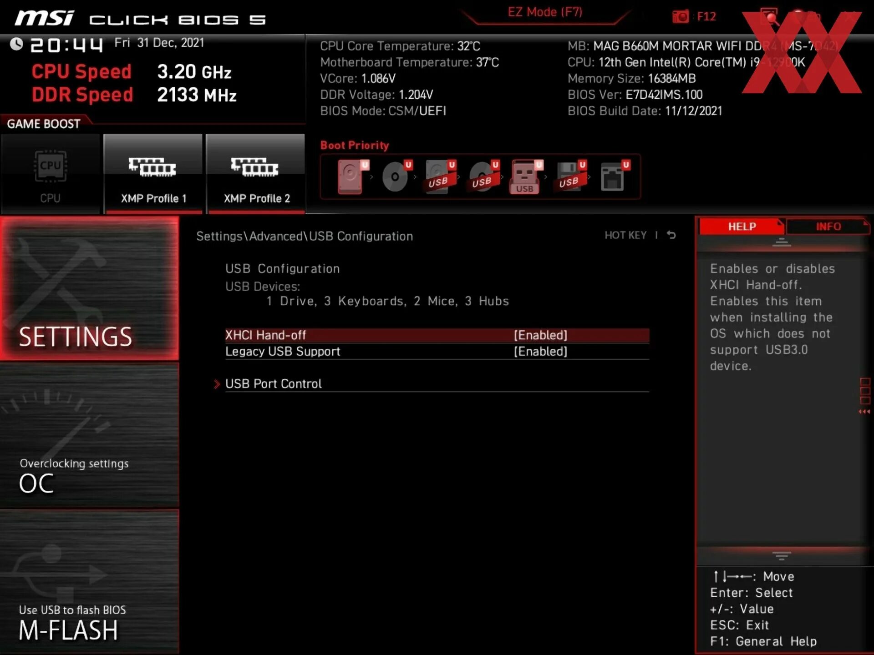Click help panel bottom scroll handle
Viewport: 874px width, 655px height.
pyautogui.click(x=782, y=556)
